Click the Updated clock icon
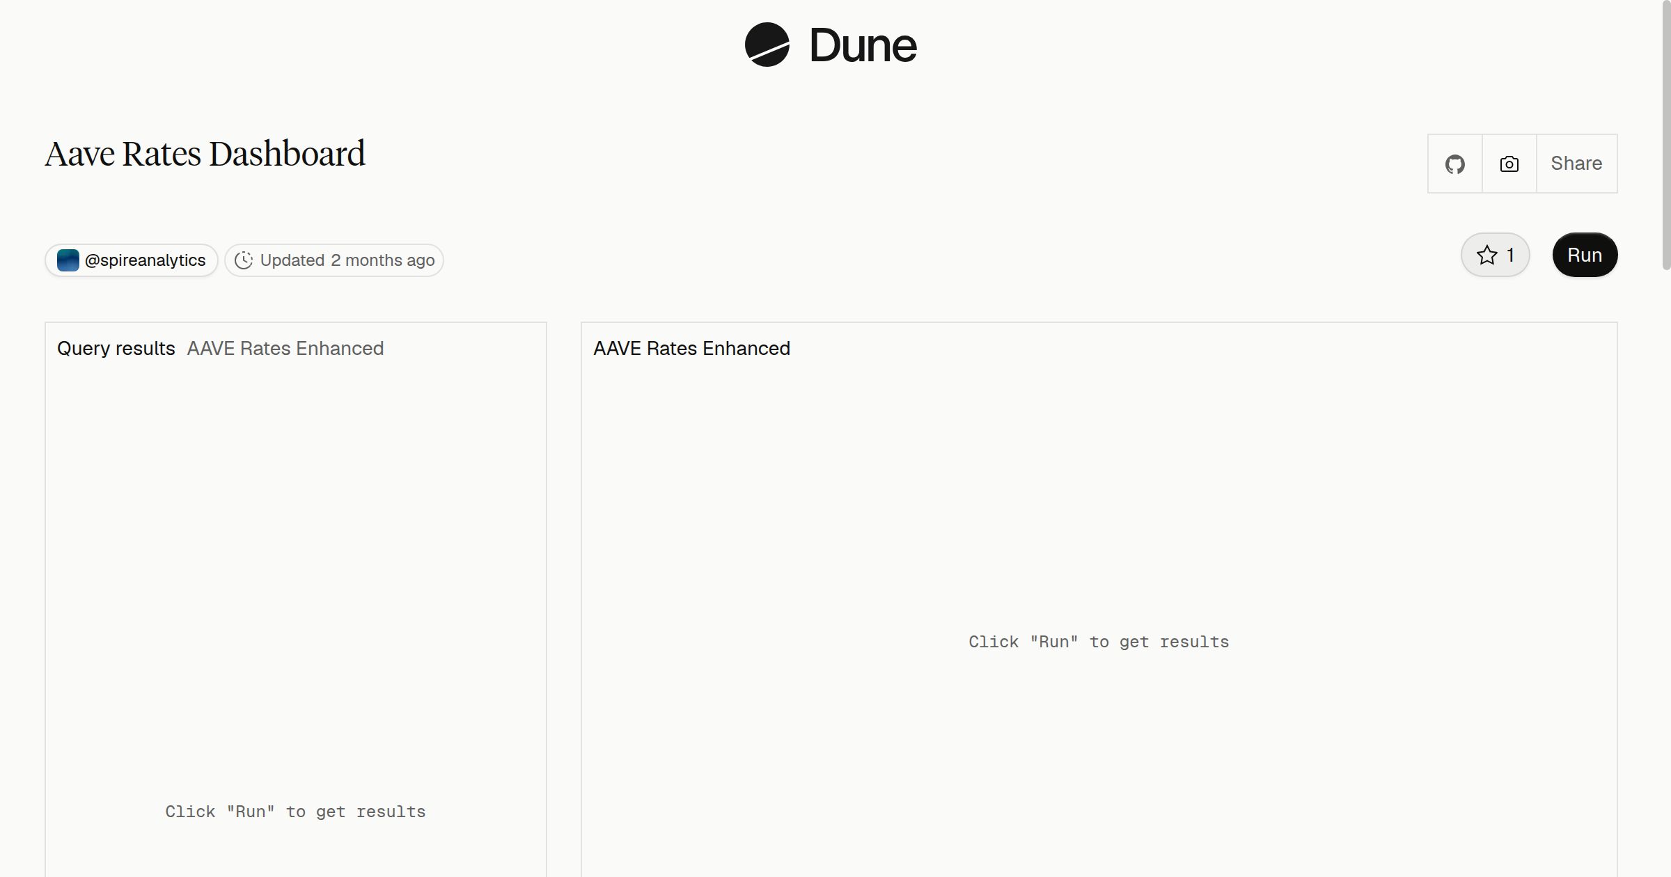This screenshot has height=877, width=1671. 244,260
